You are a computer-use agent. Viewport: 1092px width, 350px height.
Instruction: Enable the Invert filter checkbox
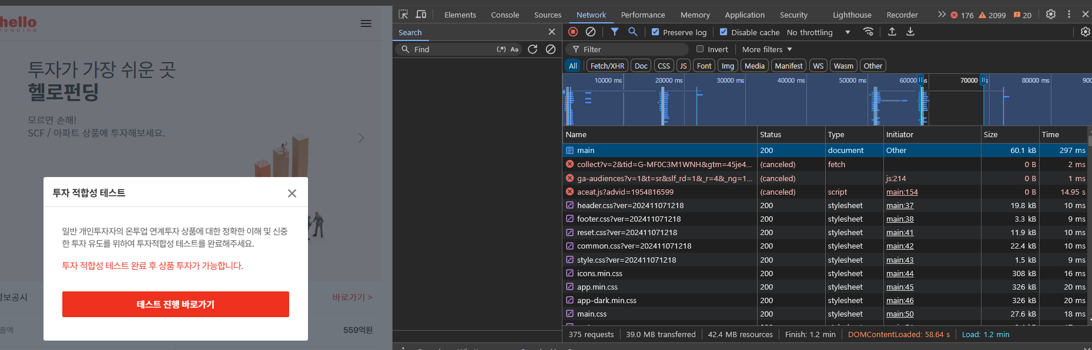(x=699, y=49)
